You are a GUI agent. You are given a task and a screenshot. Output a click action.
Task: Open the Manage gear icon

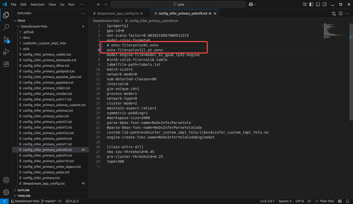coord(6,192)
